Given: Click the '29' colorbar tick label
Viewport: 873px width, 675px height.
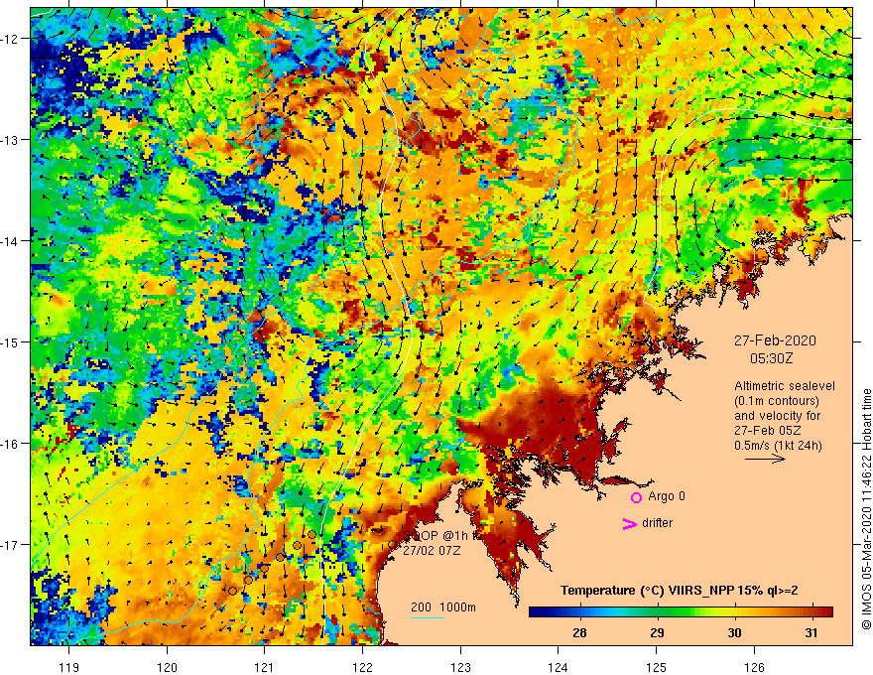Looking at the screenshot, I should pyautogui.click(x=657, y=632).
